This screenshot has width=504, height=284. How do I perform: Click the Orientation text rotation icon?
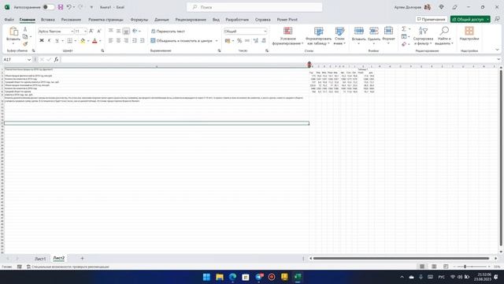pos(135,31)
